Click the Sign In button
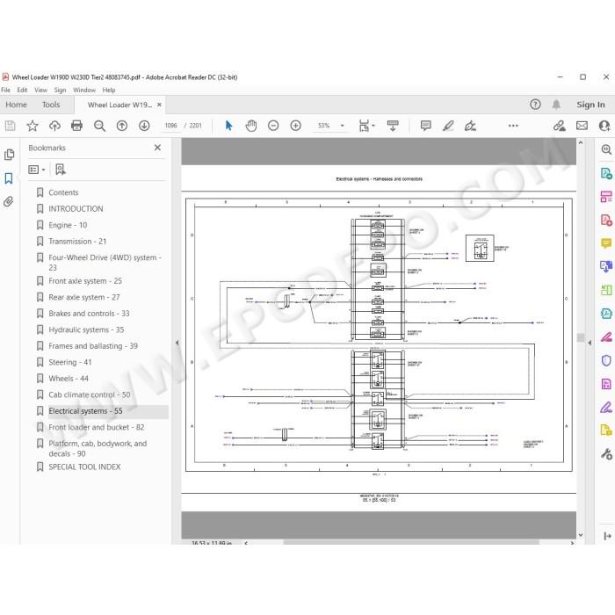This screenshot has height=615, width=615. [x=590, y=105]
